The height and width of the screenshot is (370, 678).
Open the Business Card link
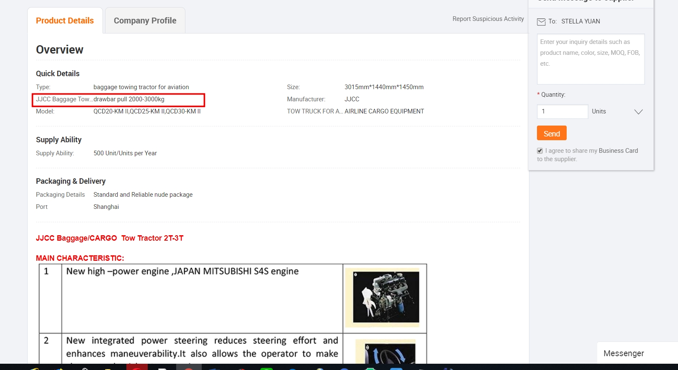pyautogui.click(x=618, y=151)
